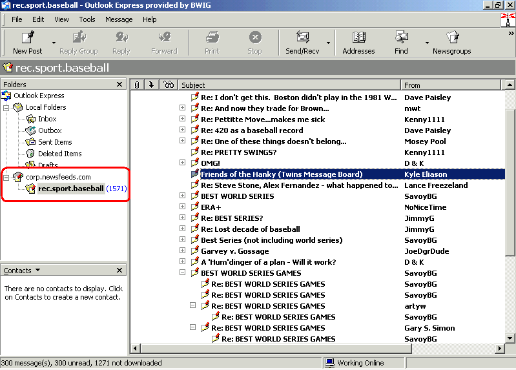Click the message icon for OMG! post
This screenshot has width=516, height=370.
[x=195, y=163]
